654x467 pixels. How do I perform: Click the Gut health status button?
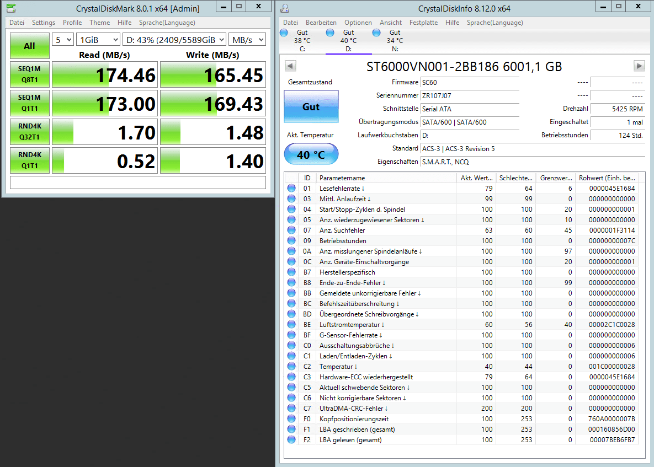(311, 106)
